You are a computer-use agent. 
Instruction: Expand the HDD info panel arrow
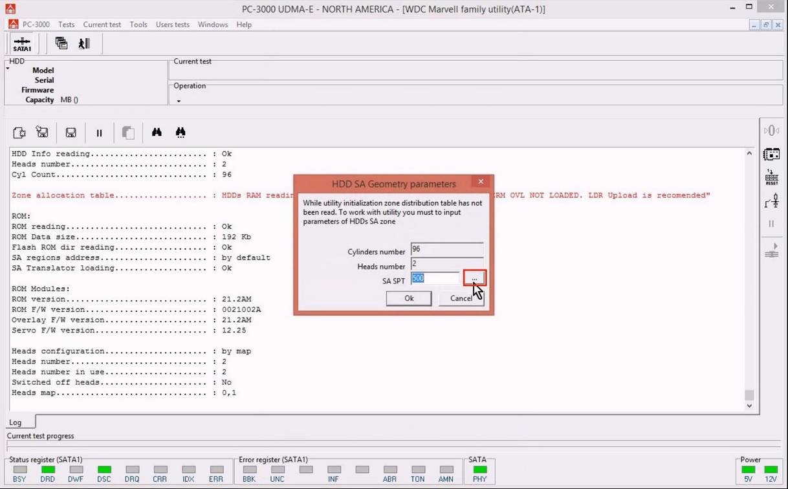[x=8, y=69]
